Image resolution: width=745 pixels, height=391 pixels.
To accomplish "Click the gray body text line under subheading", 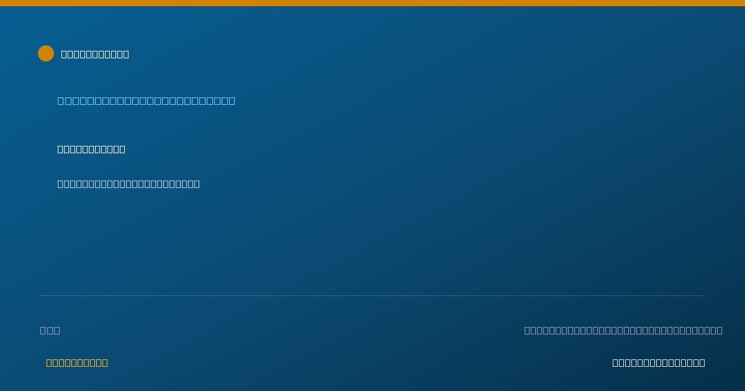I will click(129, 184).
